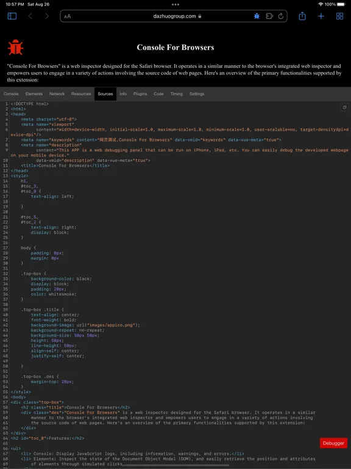Open the Share sheet icon
The image size is (351, 469).
(x=302, y=16)
